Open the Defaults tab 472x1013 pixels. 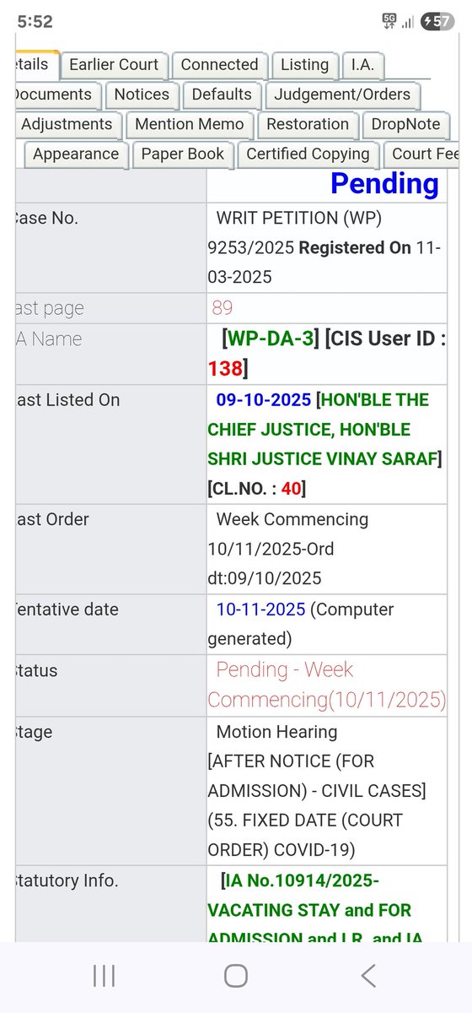(221, 95)
